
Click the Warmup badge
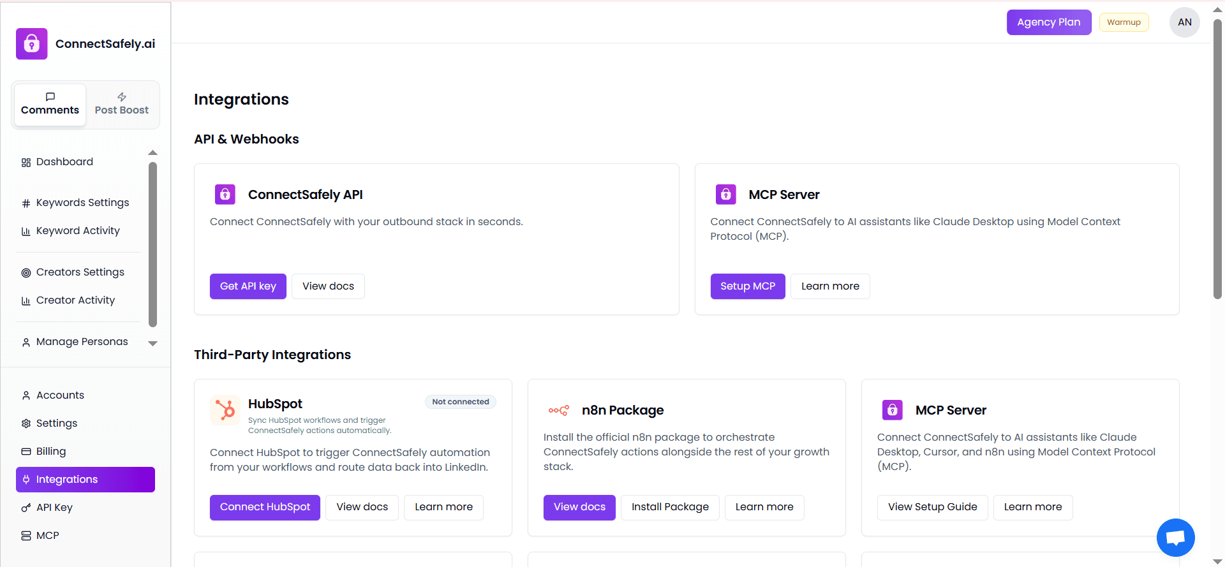click(x=1124, y=22)
